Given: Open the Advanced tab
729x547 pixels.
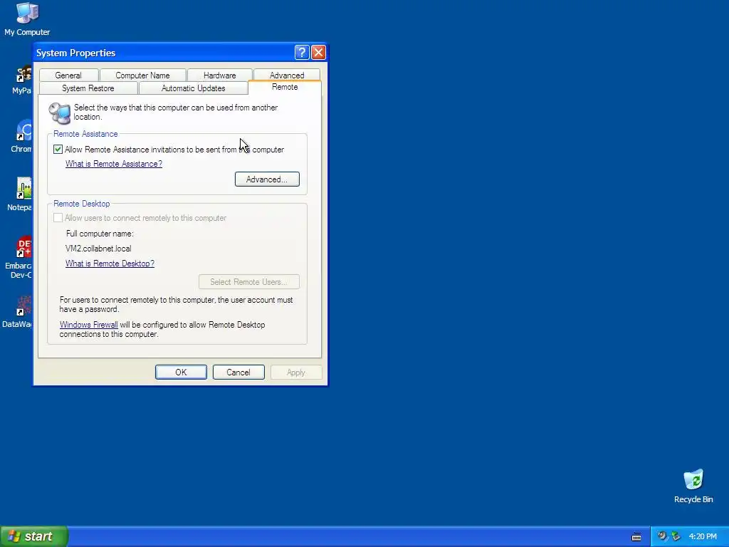Looking at the screenshot, I should [x=287, y=75].
